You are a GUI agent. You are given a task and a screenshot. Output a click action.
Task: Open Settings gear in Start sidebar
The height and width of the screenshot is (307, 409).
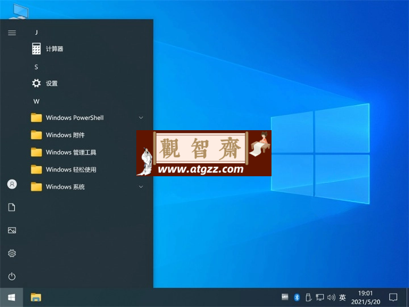click(12, 253)
